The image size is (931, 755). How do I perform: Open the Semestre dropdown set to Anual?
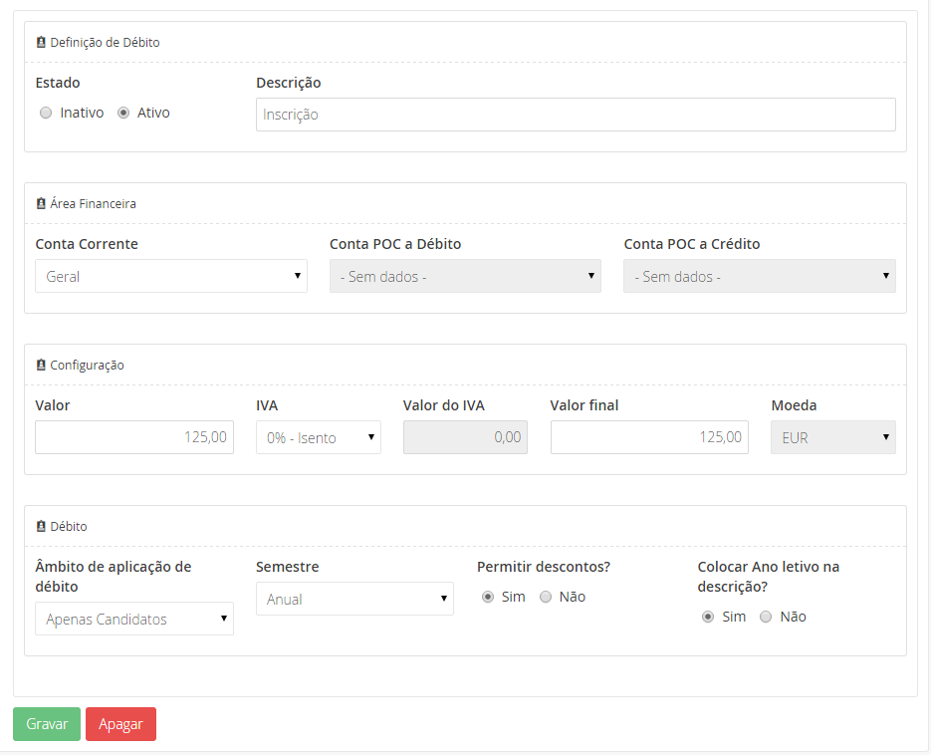pyautogui.click(x=354, y=600)
